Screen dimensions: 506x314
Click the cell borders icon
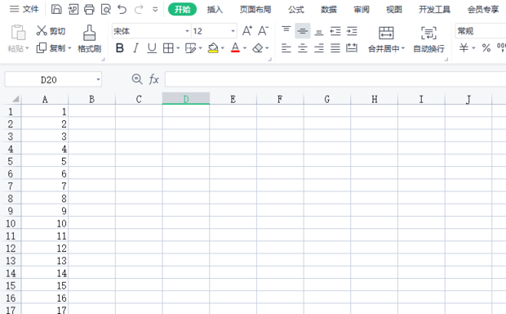click(x=168, y=48)
